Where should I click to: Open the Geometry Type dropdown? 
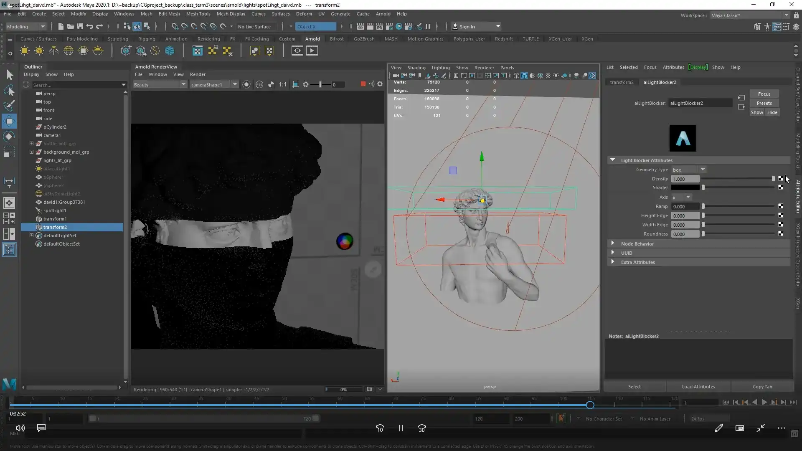689,170
